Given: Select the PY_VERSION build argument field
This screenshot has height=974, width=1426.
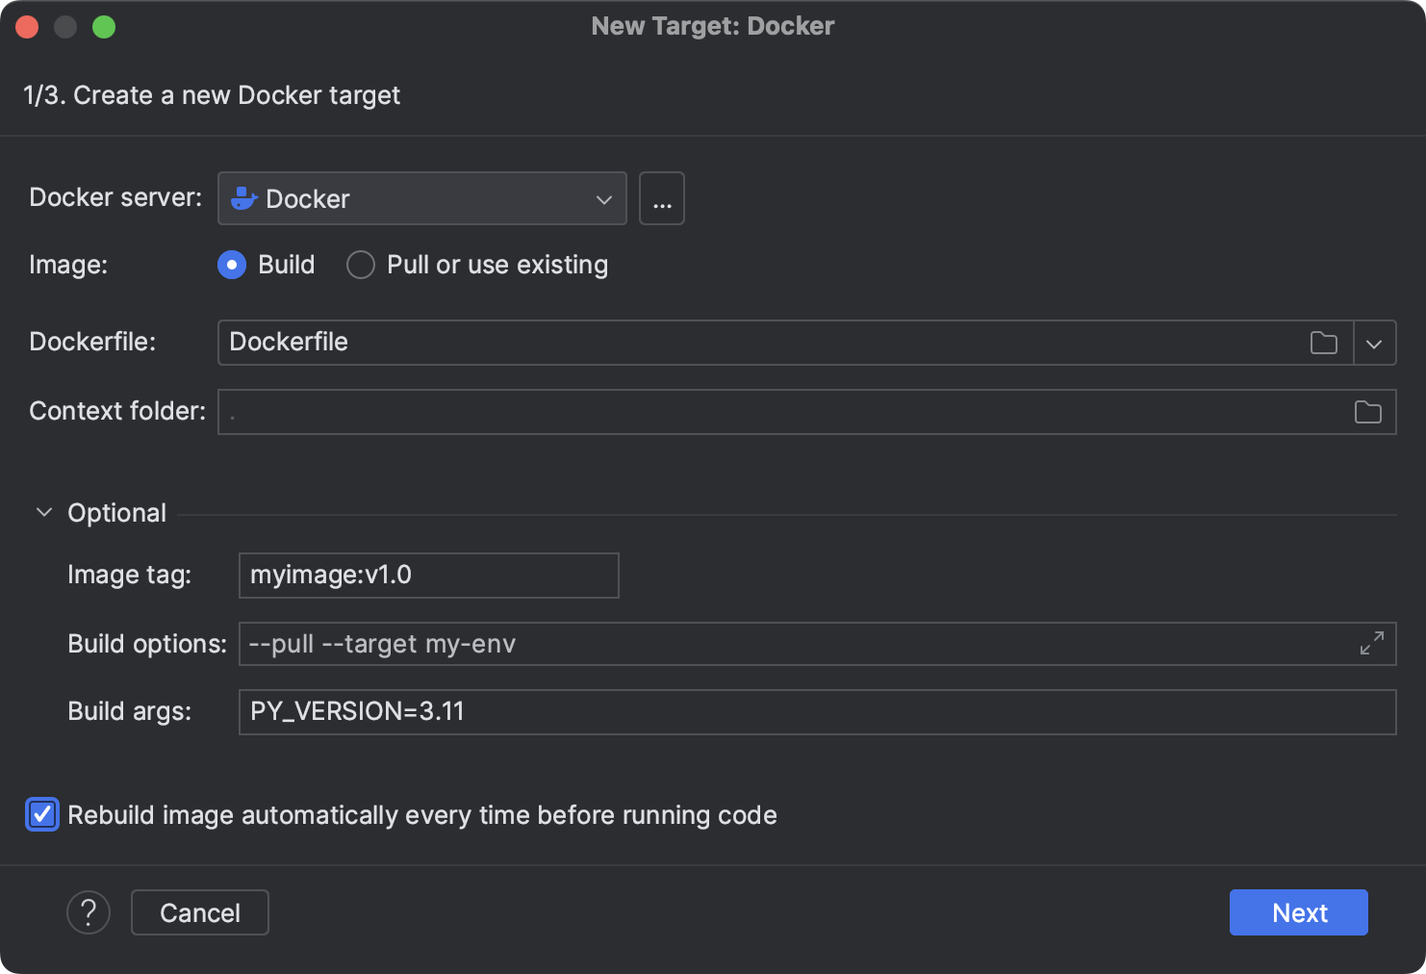Looking at the screenshot, I should 674,712.
